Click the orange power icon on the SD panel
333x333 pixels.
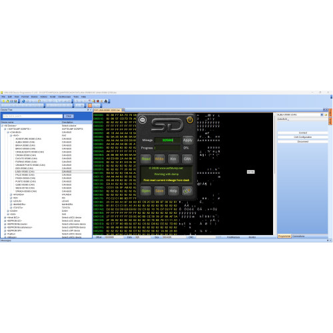190,120
